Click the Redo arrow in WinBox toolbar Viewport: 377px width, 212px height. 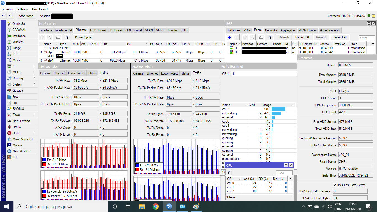[x=11, y=16]
